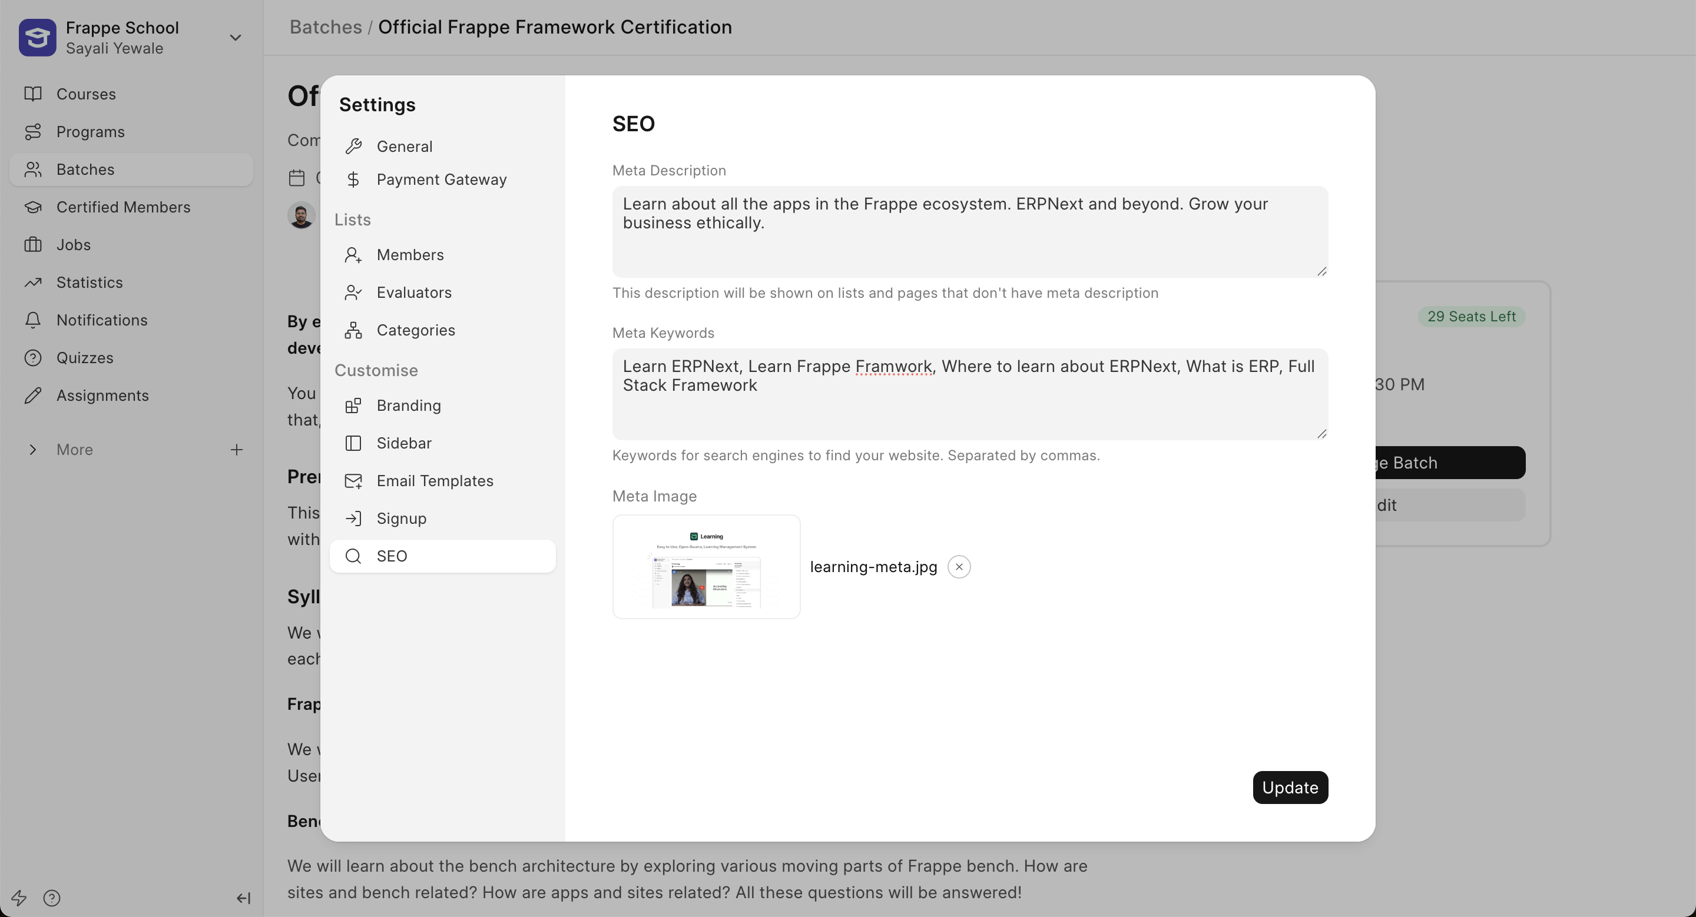Click the learning-meta.jpg image thumbnail
The width and height of the screenshot is (1696, 917).
pos(706,566)
